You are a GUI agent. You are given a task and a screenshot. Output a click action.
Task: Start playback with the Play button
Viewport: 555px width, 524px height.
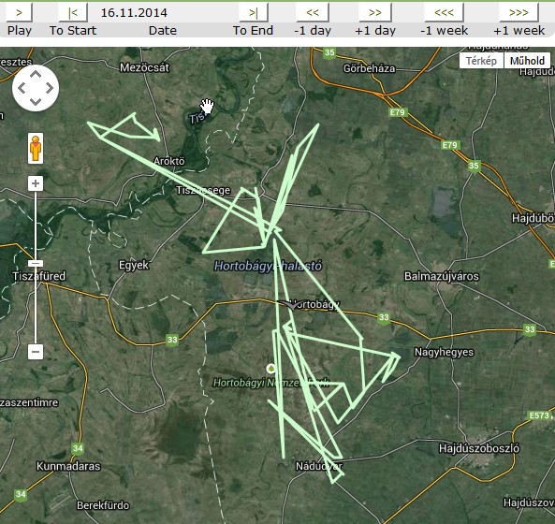[19, 13]
